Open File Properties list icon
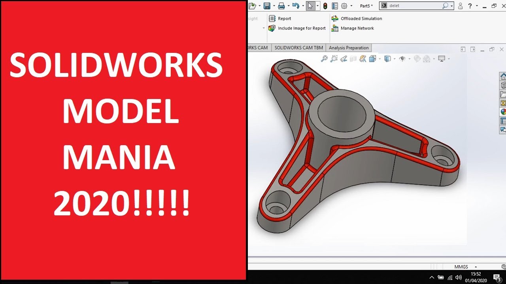Image resolution: width=506 pixels, height=284 pixels. pyautogui.click(x=335, y=6)
